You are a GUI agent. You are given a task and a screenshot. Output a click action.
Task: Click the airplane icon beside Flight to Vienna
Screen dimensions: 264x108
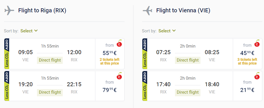147,10
